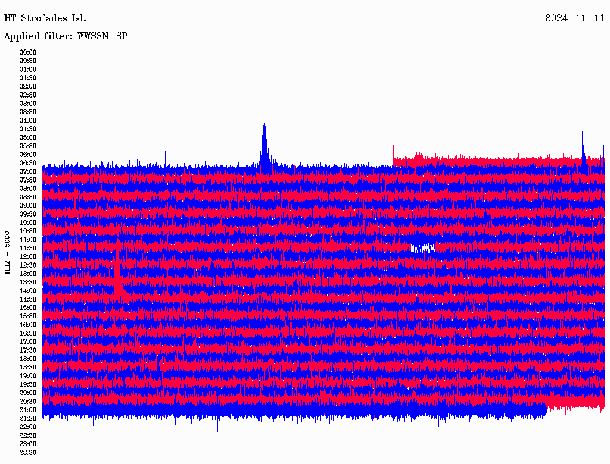Select the 17:00 time label

(28, 341)
